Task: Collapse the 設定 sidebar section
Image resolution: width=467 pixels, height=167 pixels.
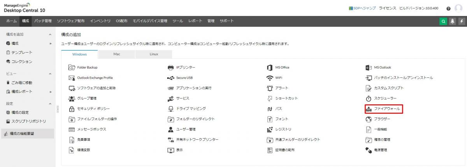Action: 50,104
